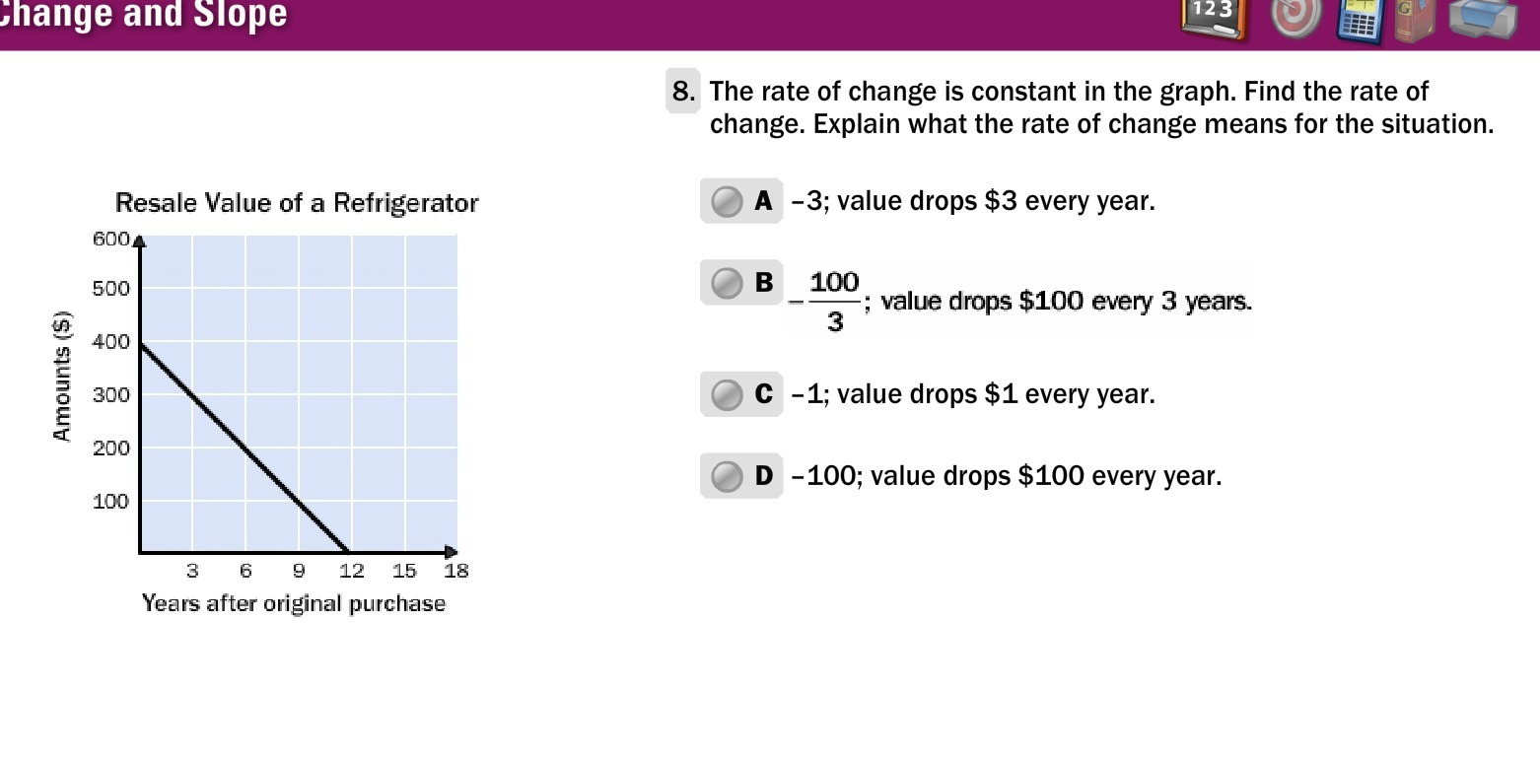Click the 400 y-intercept of the graph line
Image resolution: width=1540 pixels, height=759 pixels.
[142, 343]
